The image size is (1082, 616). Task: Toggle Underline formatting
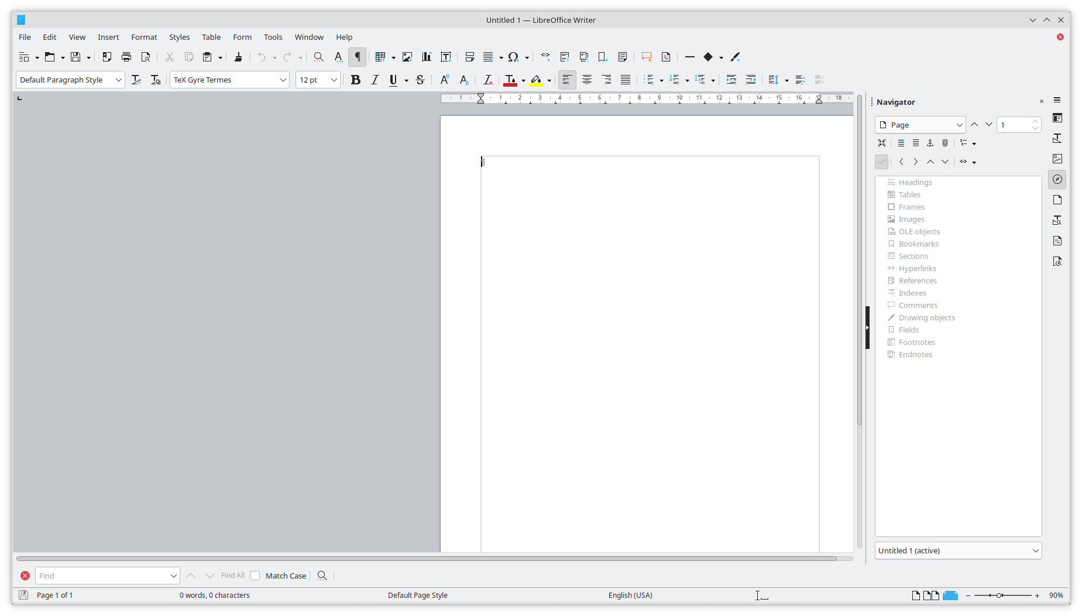pos(393,80)
